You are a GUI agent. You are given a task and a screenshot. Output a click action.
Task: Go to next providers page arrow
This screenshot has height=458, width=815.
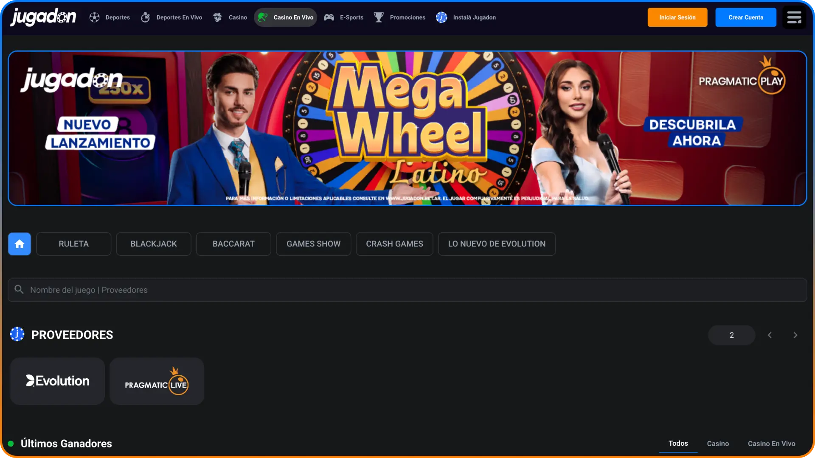(795, 335)
